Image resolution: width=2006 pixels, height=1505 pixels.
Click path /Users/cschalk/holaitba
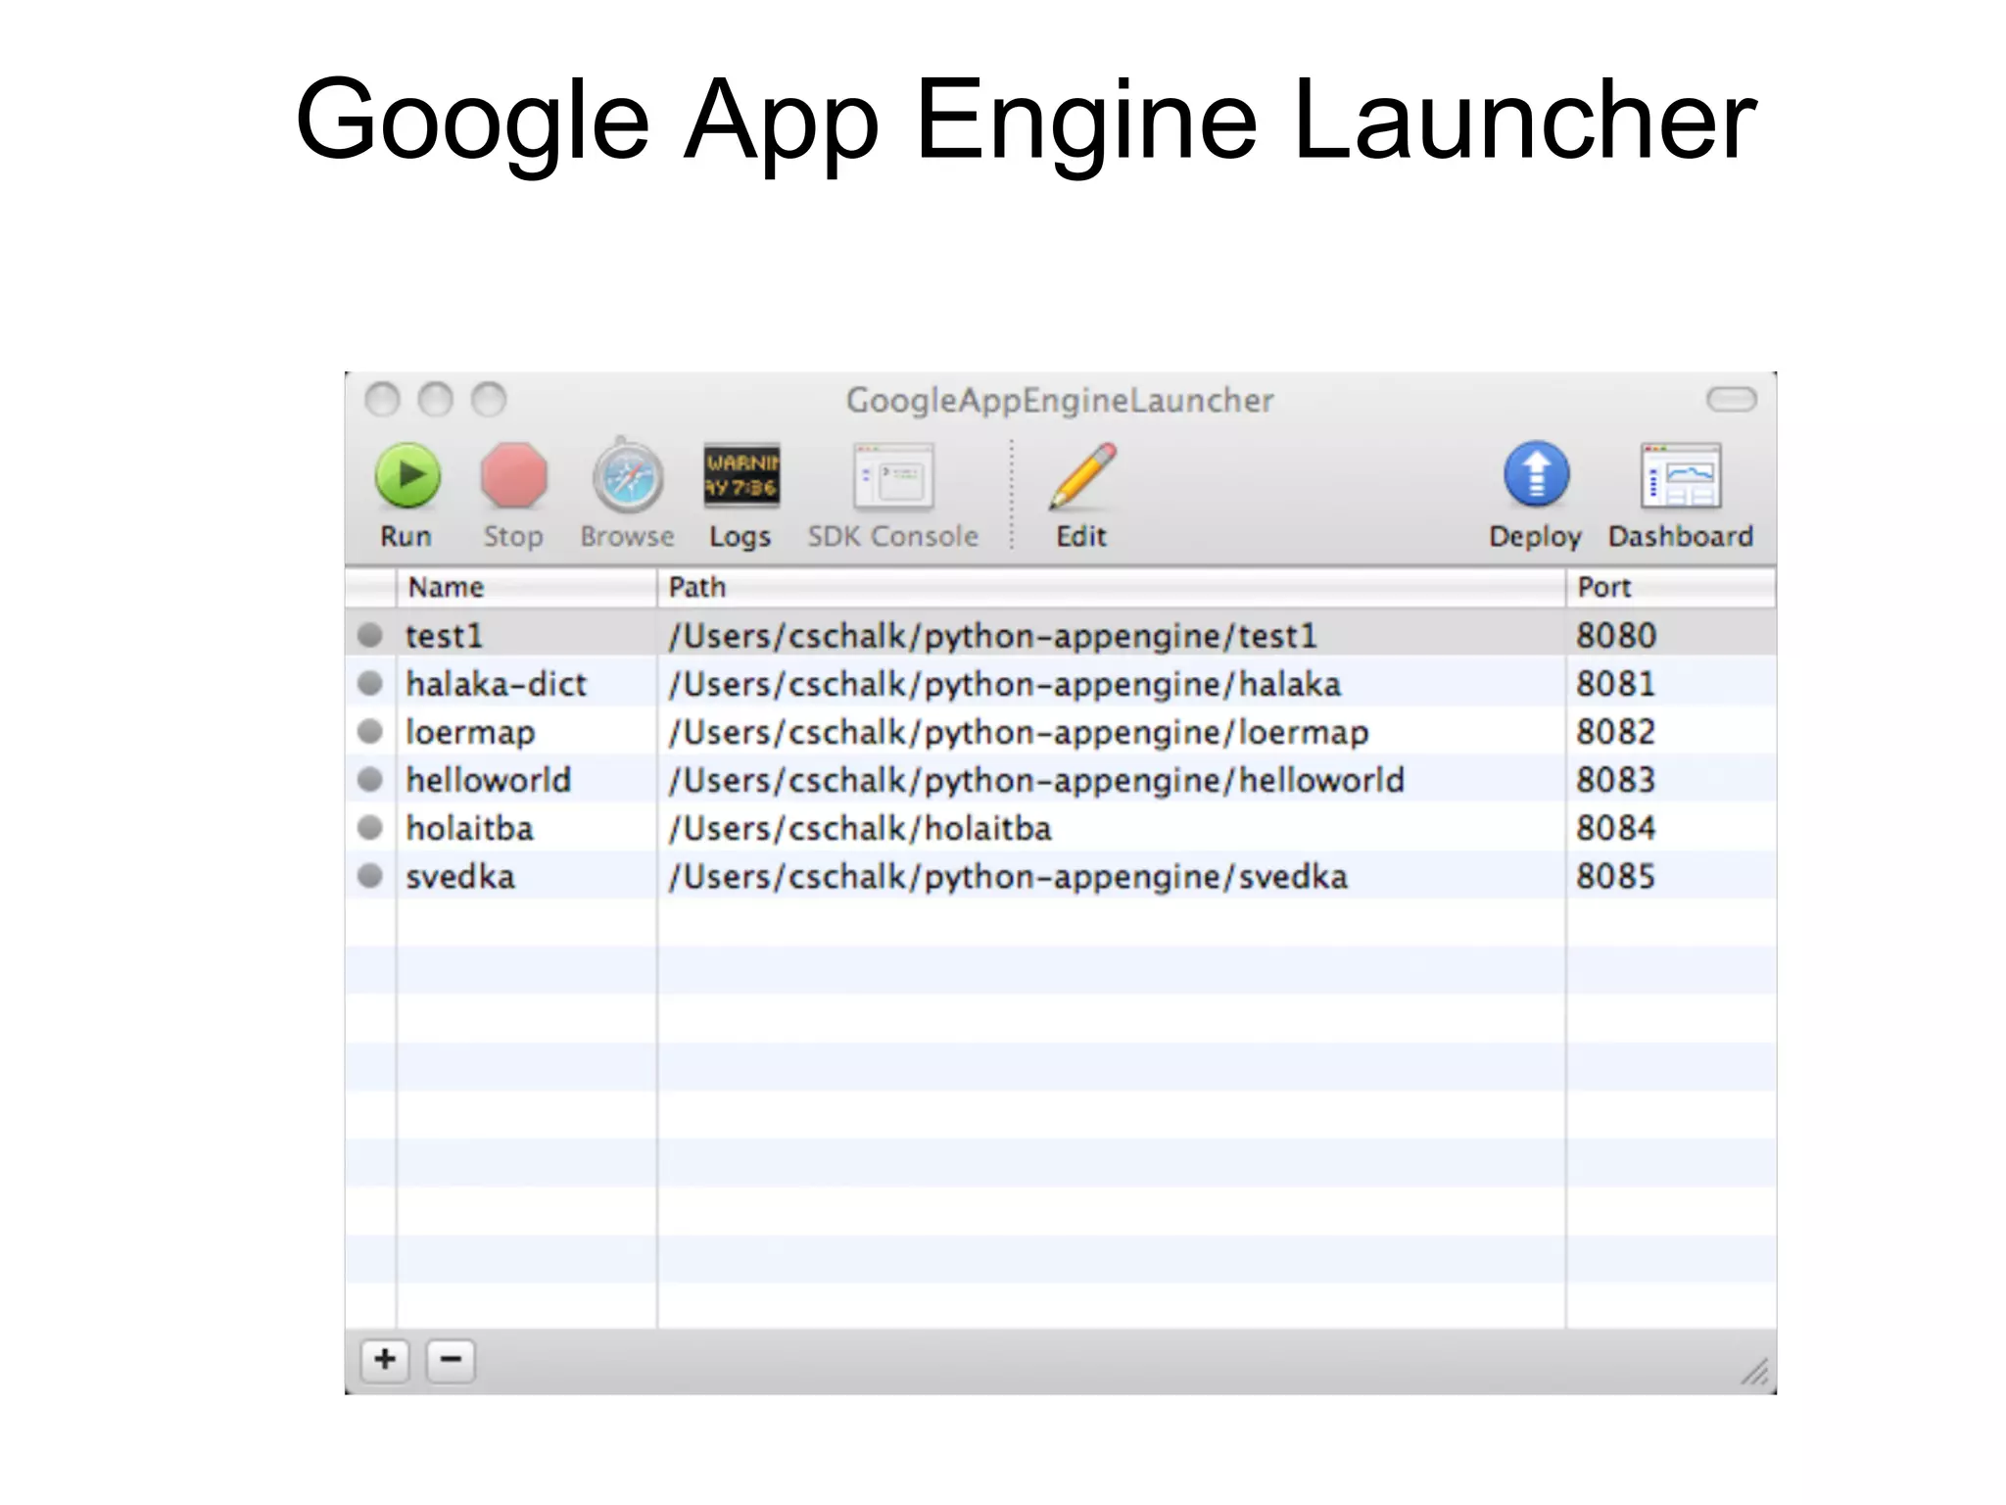click(860, 829)
